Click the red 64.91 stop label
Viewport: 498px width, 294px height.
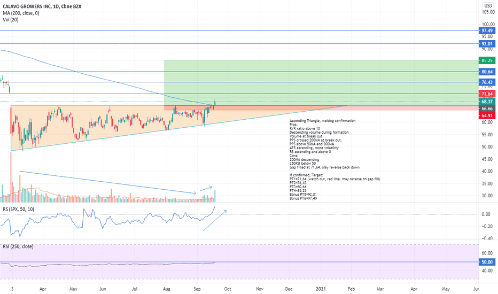(x=487, y=115)
